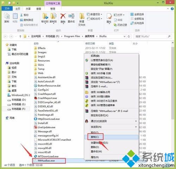Choose Add to MtHuaBao.rar in context menu
Viewport: 176px width, 169px height.
(x=111, y=82)
